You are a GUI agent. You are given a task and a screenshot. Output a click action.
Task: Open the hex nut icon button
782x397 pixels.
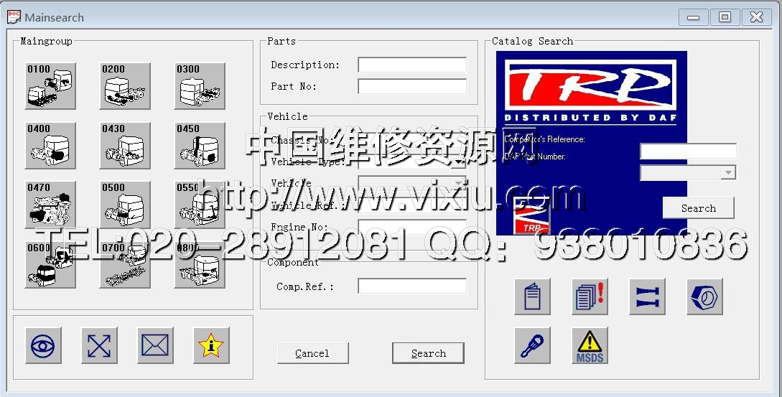click(x=704, y=296)
